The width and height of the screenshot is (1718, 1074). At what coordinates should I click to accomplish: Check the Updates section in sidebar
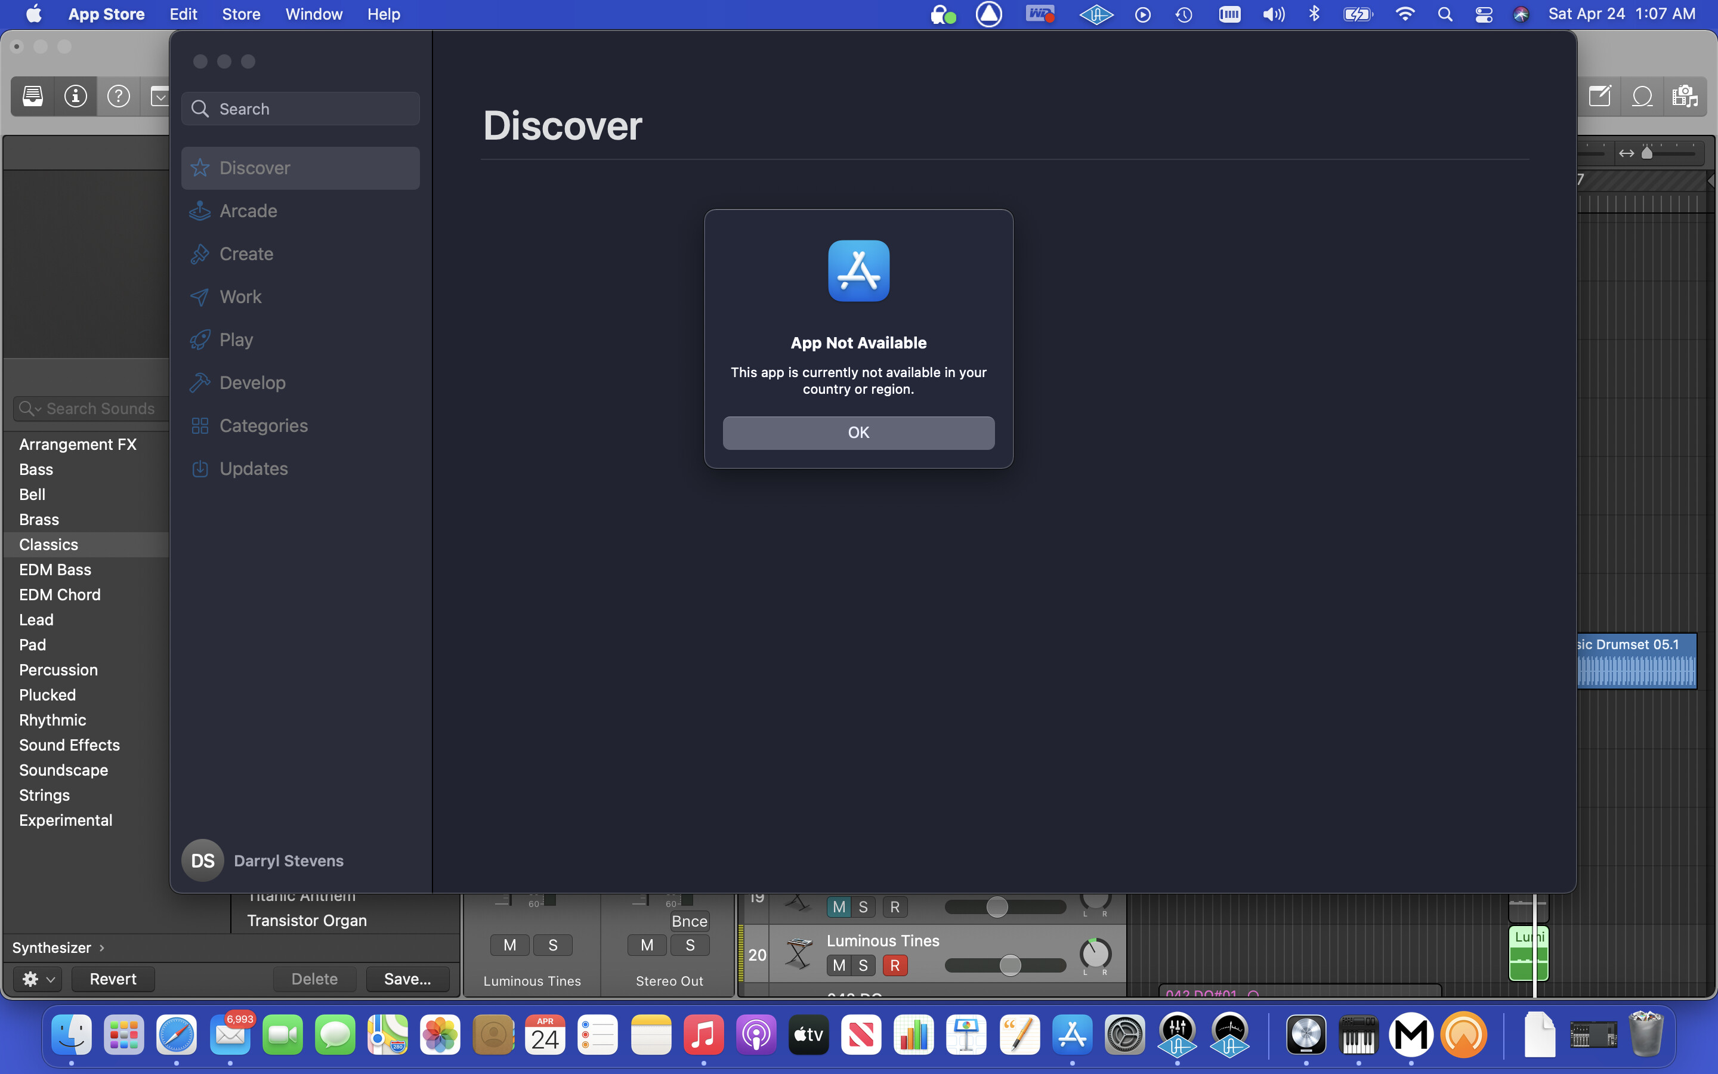pos(300,469)
